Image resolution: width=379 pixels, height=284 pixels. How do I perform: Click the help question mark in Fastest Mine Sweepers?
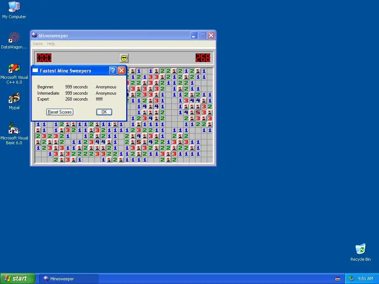113,71
